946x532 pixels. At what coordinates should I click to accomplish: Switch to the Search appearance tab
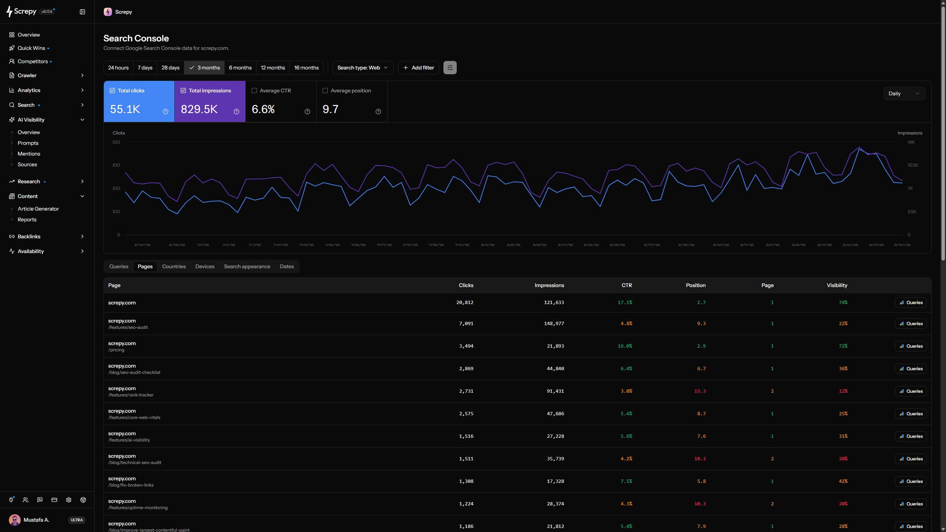(x=247, y=266)
